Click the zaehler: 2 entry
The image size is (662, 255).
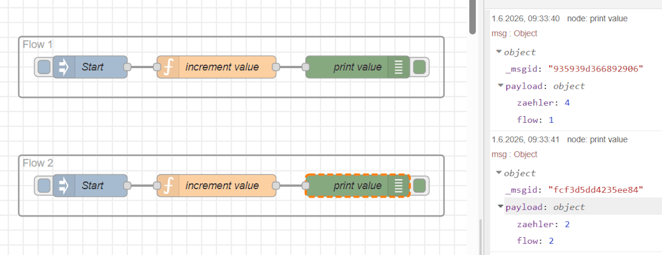tap(544, 224)
